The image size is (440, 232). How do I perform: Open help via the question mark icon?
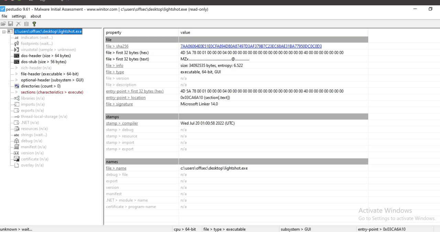[34, 24]
